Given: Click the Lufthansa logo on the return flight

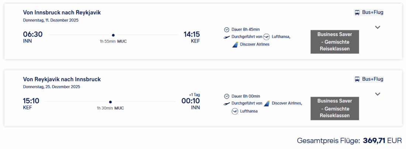Looking at the screenshot, I should click(x=235, y=111).
